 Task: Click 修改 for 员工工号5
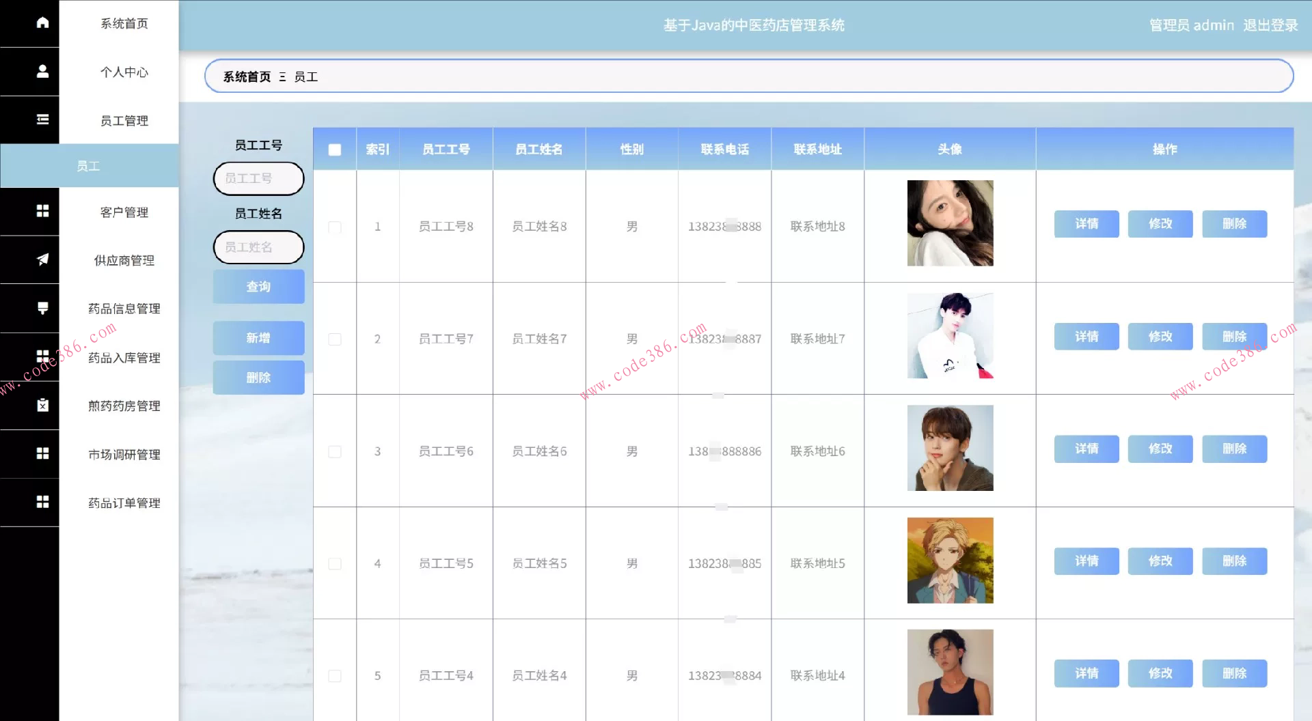(1160, 561)
